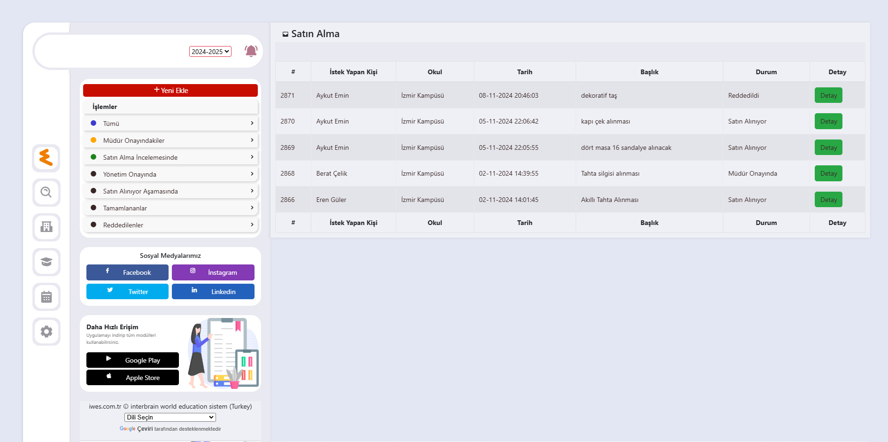Screen dimensions: 888x442
Task: Expand the Müdür Onayındakiler chevron
Action: coord(252,140)
